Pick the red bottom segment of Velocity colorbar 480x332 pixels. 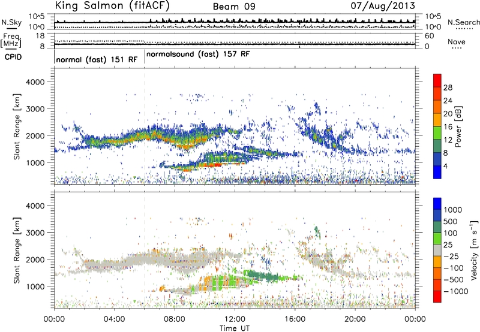437,297
